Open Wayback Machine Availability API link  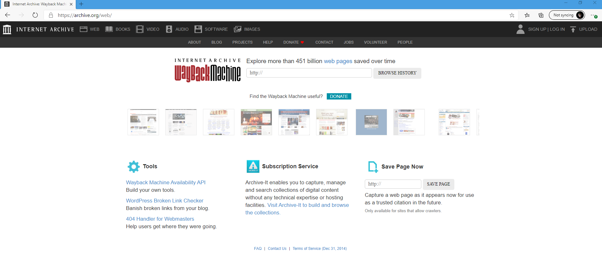coord(166,182)
